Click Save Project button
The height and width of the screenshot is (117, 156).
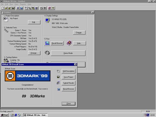69,77
